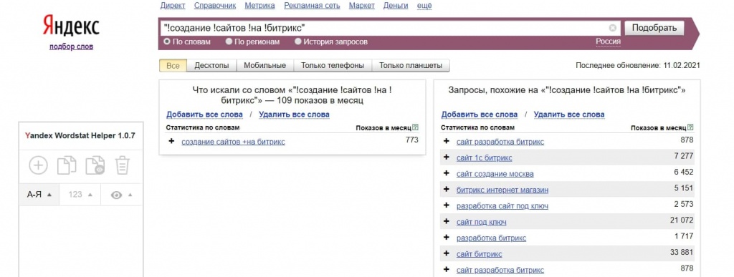Open the 'битрикс интернет магазин' query link
Viewport: 734px width, 277px height.
(x=502, y=190)
